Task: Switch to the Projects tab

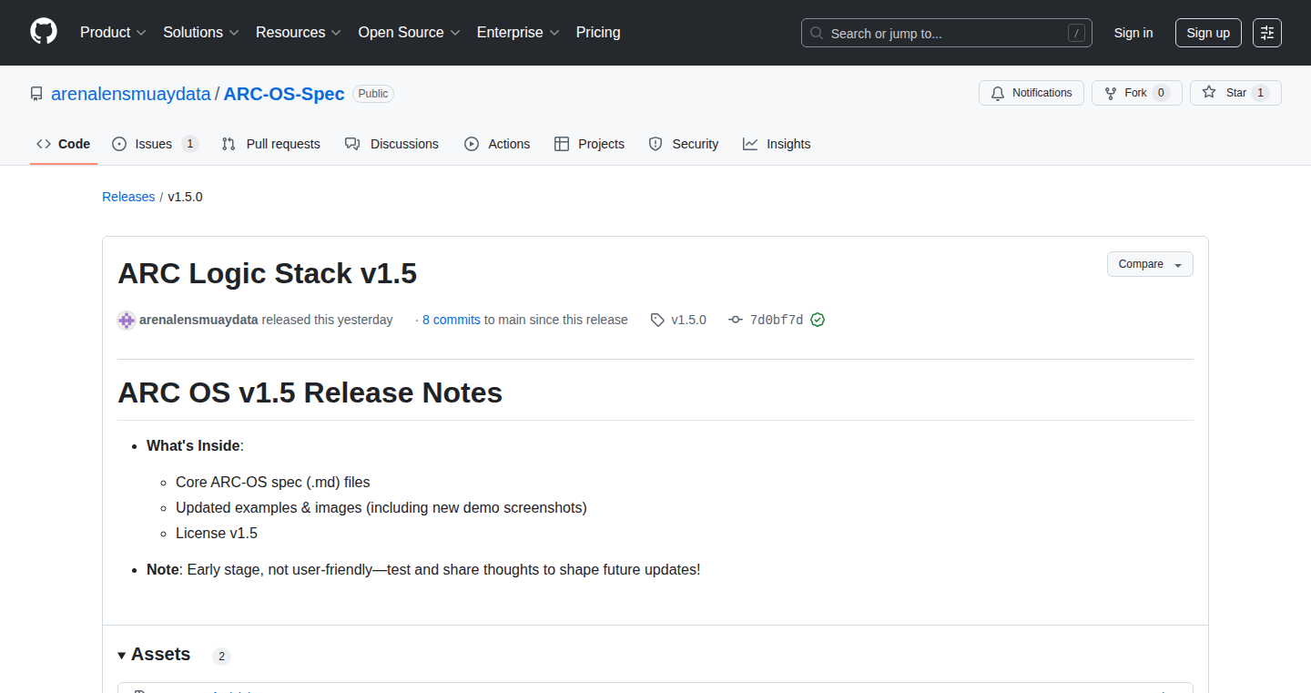Action: click(589, 144)
